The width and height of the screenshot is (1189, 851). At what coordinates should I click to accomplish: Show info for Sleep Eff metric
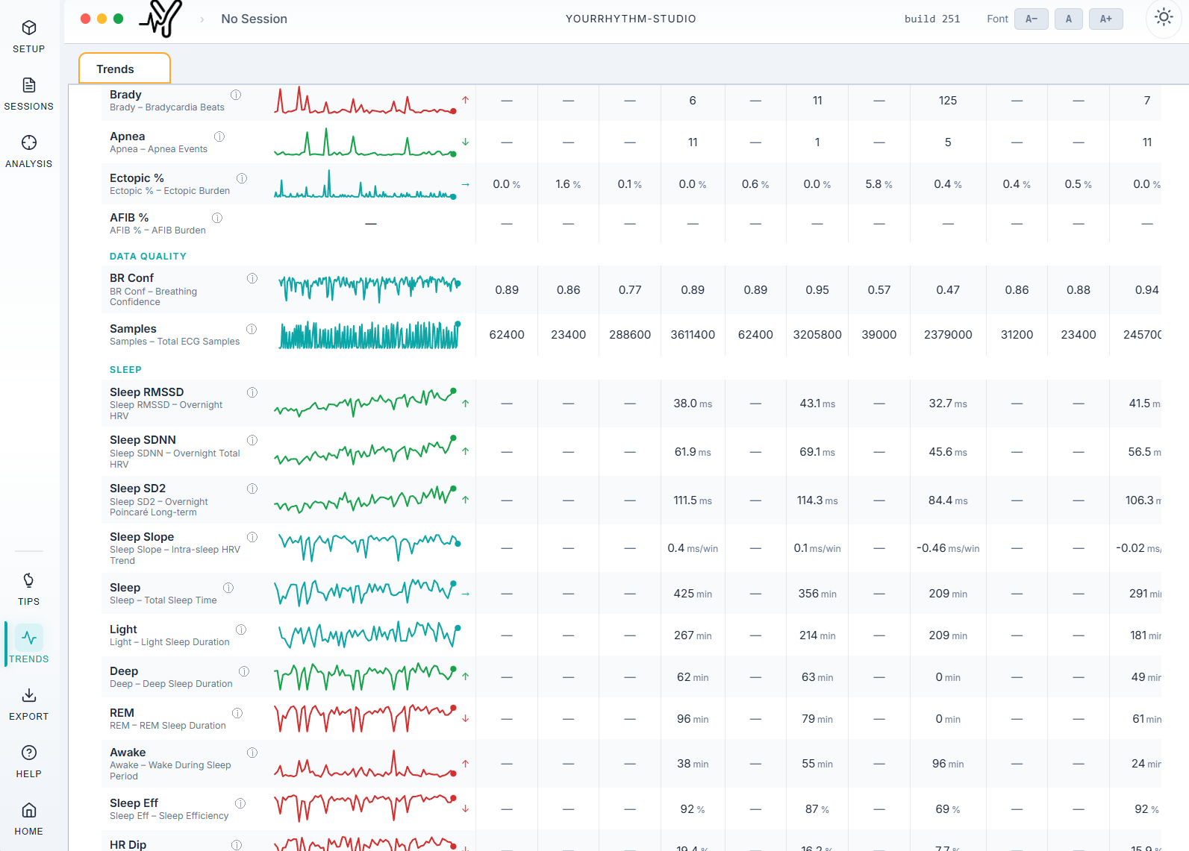click(240, 803)
